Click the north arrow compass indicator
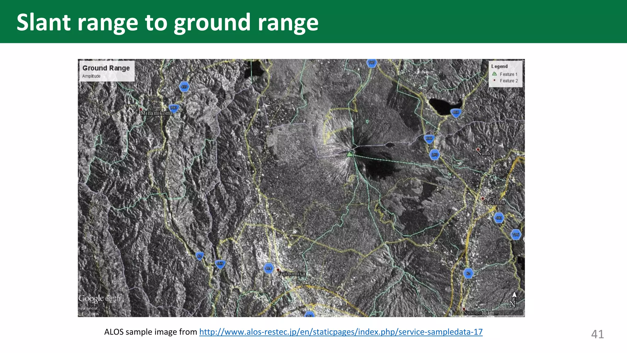Image resolution: width=627 pixels, height=353 pixels. coord(514,299)
